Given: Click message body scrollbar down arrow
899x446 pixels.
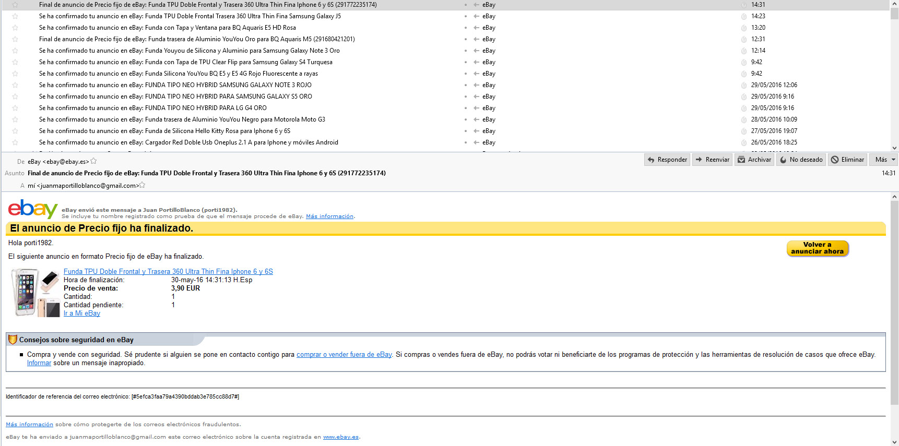Looking at the screenshot, I should tap(894, 442).
